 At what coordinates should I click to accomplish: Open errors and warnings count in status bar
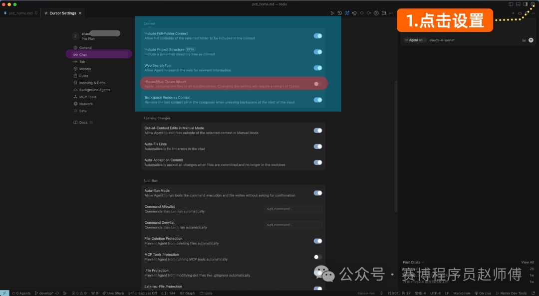pos(79,293)
